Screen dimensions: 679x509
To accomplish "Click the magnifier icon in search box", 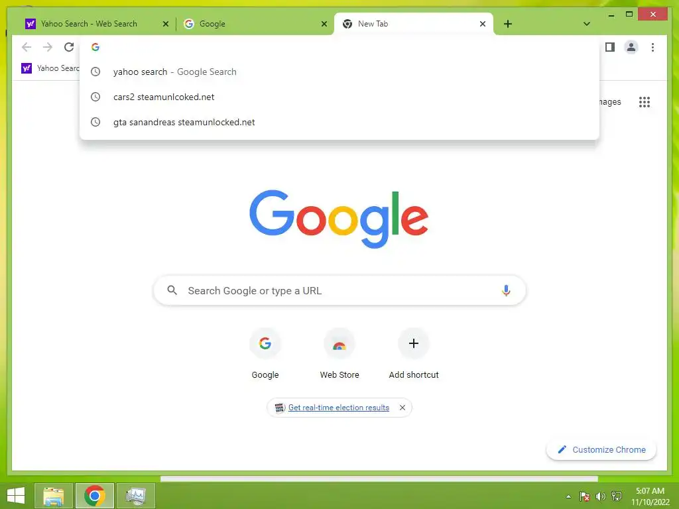I will pyautogui.click(x=172, y=290).
